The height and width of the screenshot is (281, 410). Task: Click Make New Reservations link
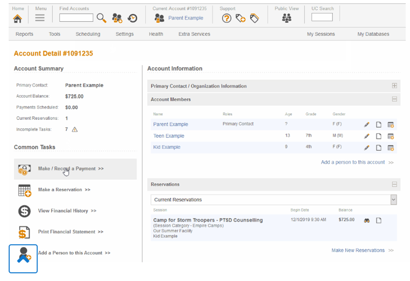(x=358, y=251)
